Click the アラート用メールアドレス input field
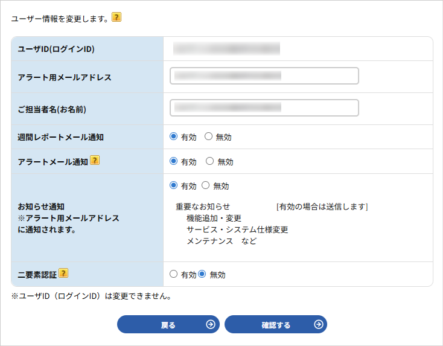 (x=264, y=76)
